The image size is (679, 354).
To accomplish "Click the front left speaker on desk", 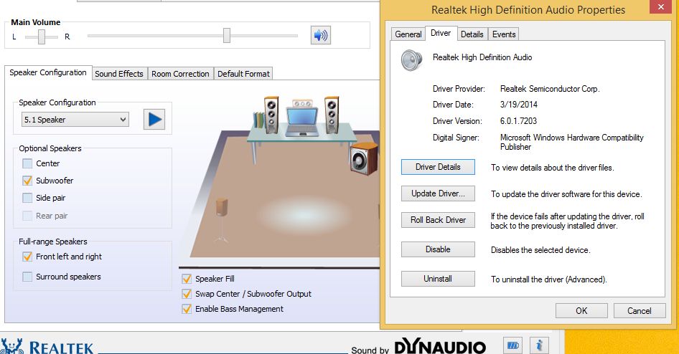I will tap(271, 115).
